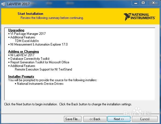This screenshot has height=124, width=161.
Task: Click "NI Measurement & Automation Explorer 17.0"
Action: pyautogui.click(x=39, y=44)
